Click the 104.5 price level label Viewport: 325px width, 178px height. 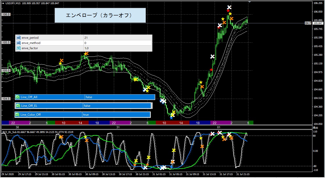(x=6, y=99)
